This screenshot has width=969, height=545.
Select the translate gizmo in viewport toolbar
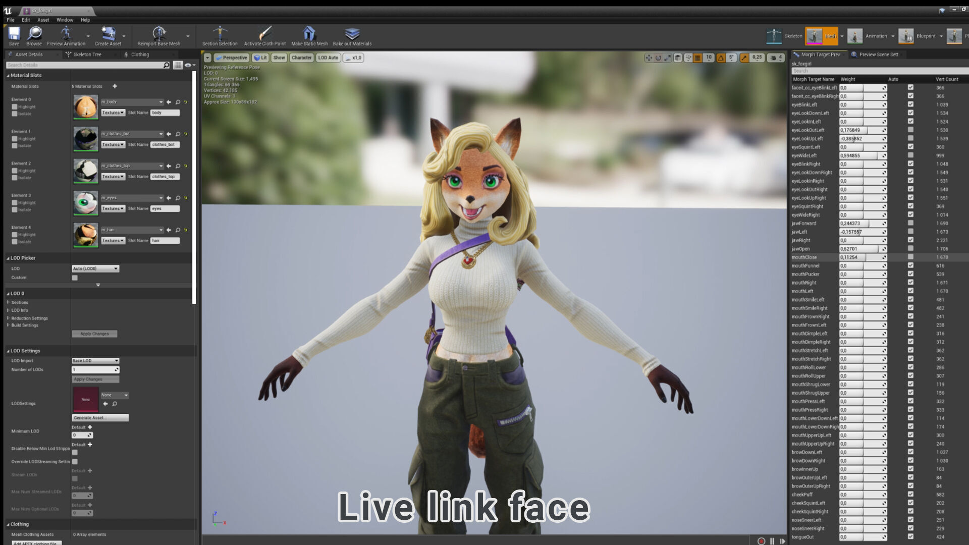[649, 58]
